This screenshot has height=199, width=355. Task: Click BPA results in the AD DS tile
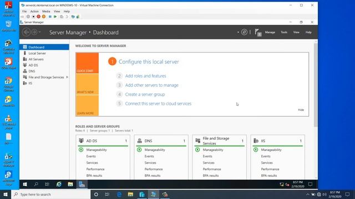pyautogui.click(x=94, y=176)
